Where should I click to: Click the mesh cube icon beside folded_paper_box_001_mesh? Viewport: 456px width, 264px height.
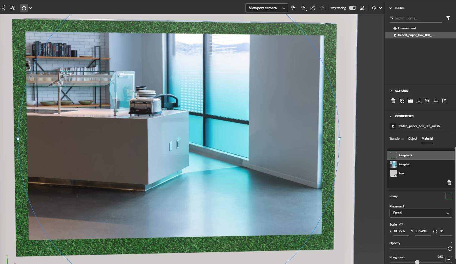click(x=393, y=126)
